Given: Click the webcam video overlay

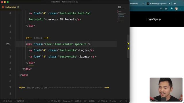Looking at the screenshot, I should [x=166, y=90].
